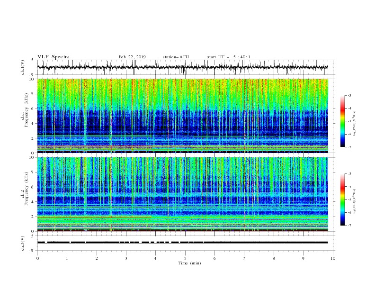Click the "Time (min)" x-axis label
375x290 pixels.
pos(189,263)
